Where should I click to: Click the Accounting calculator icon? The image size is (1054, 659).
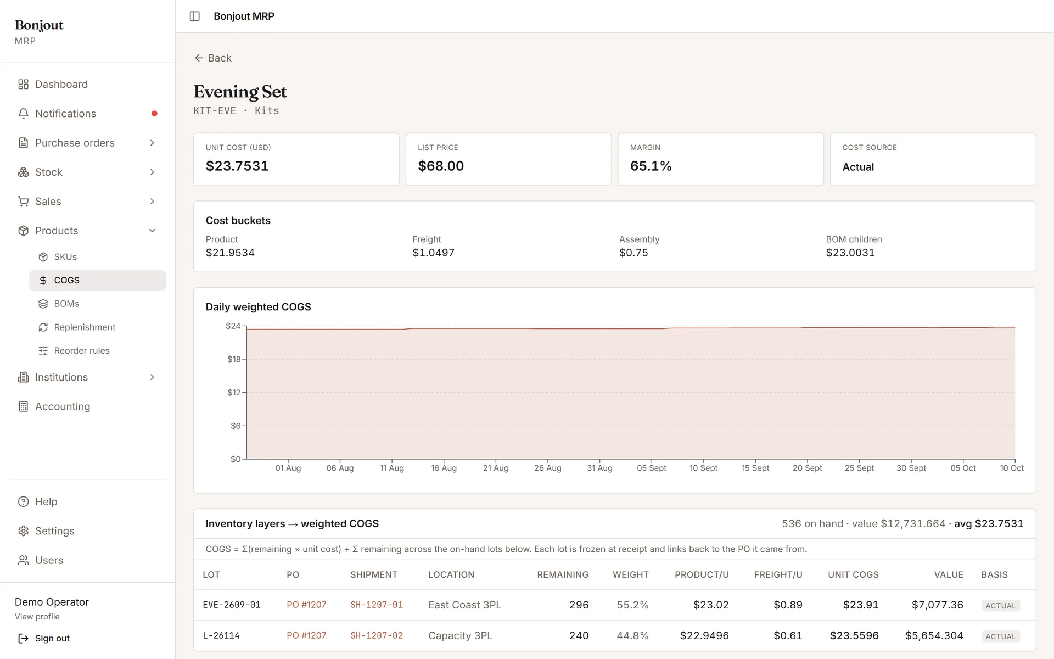point(23,406)
